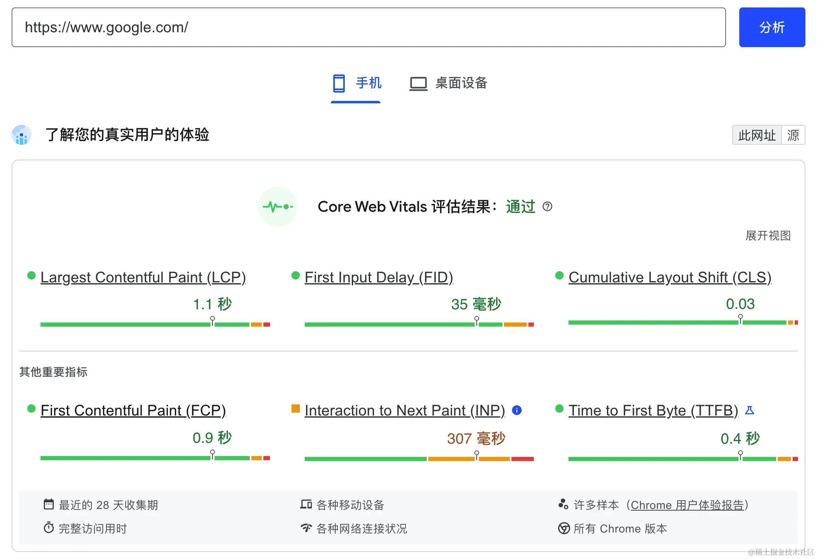Click the real-user experience chart icon
817x559 pixels.
click(x=21, y=135)
